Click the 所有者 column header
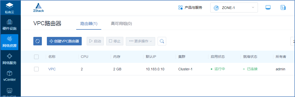 pos(281,57)
